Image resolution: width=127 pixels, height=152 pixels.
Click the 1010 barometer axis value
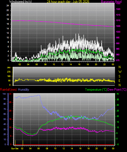(x=118, y=21)
